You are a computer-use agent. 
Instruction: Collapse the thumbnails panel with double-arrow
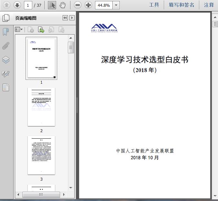tap(65, 18)
